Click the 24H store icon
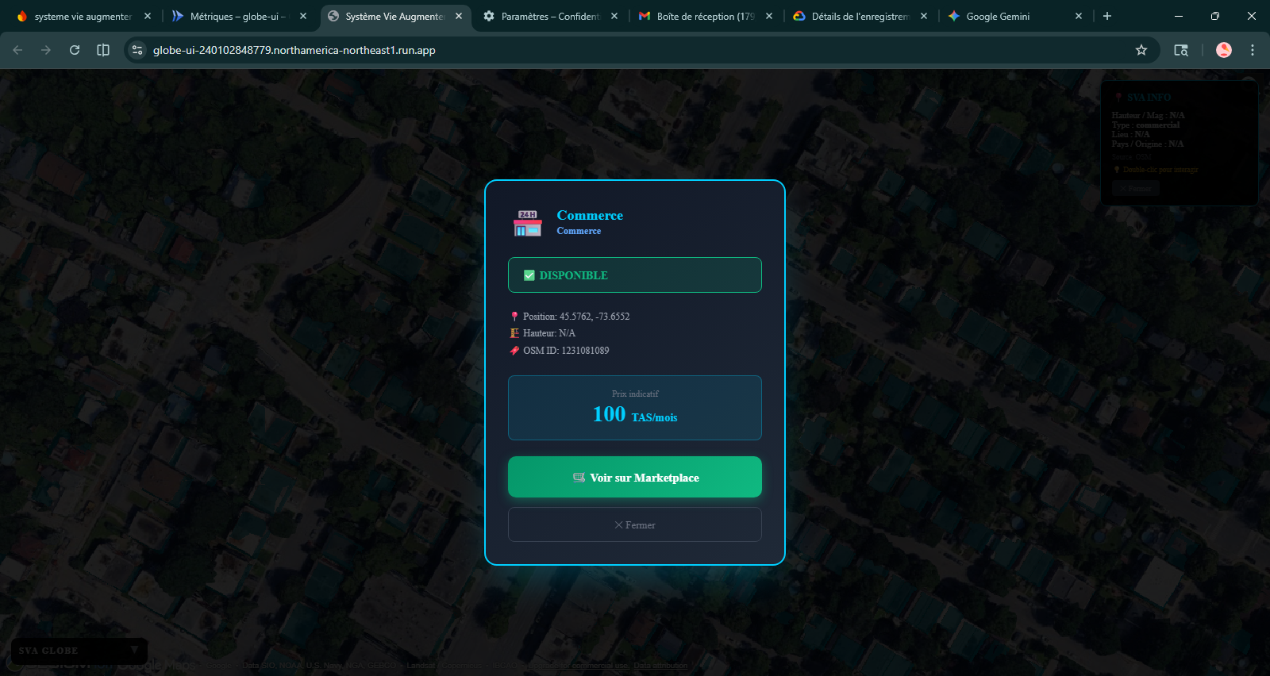This screenshot has height=676, width=1270. [x=528, y=223]
